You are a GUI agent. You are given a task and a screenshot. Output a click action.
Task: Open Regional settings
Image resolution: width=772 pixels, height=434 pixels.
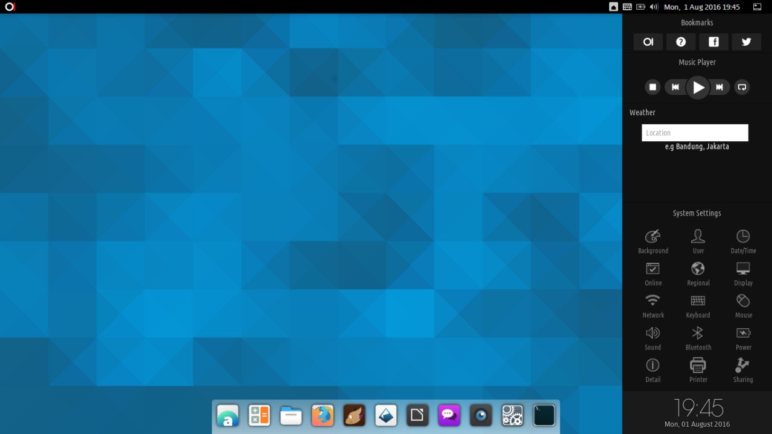[698, 273]
